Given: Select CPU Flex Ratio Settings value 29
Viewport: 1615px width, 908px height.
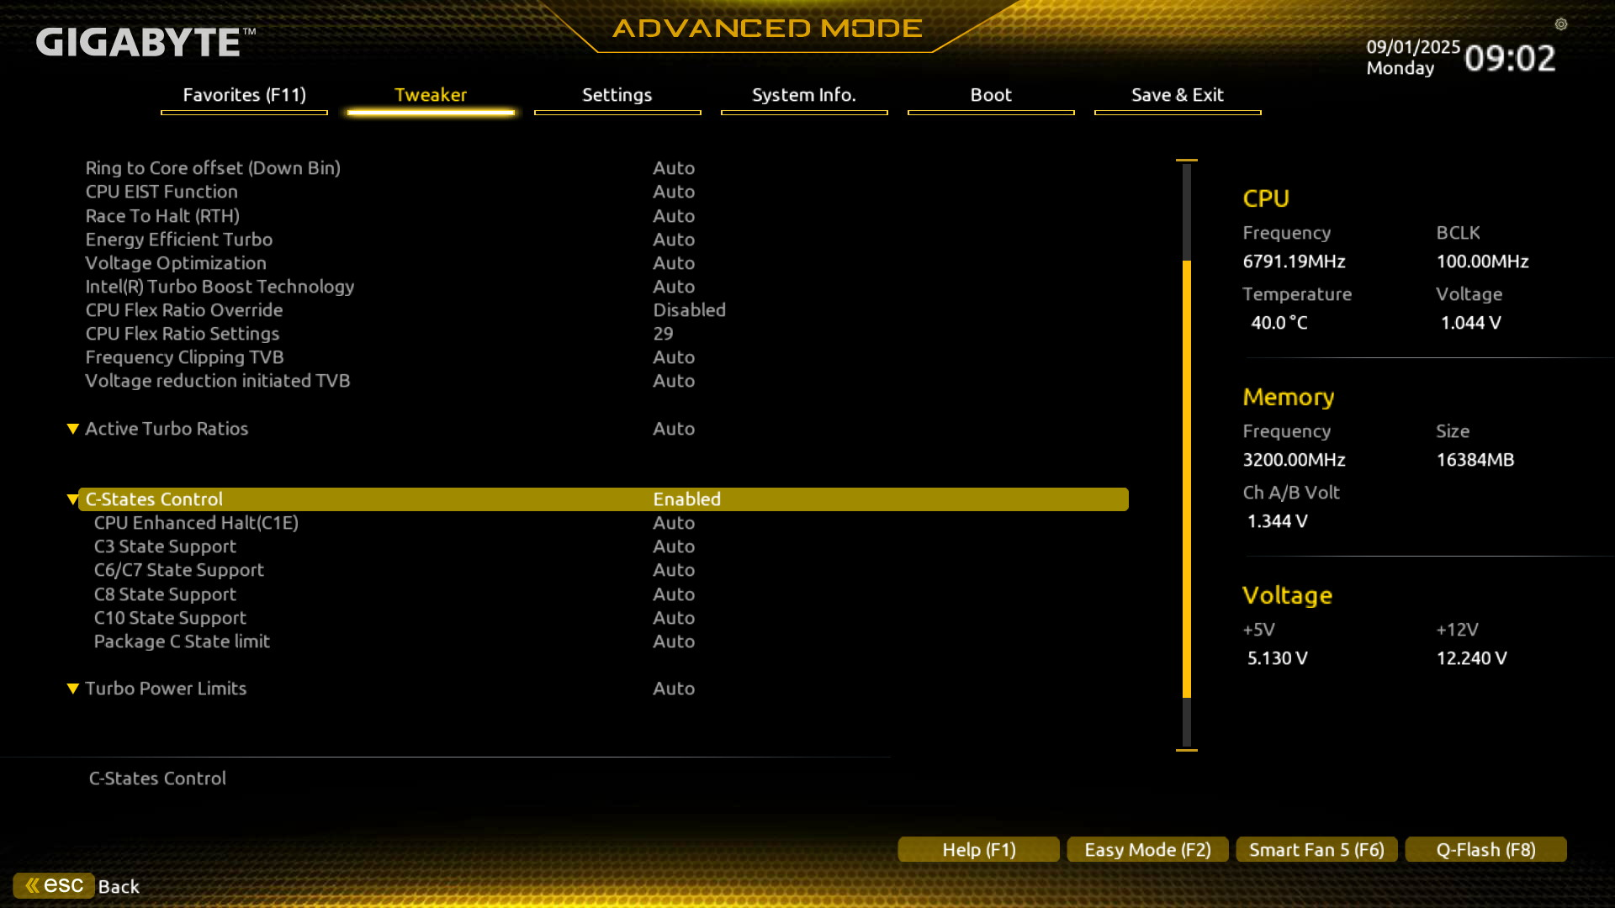Looking at the screenshot, I should pos(663,334).
